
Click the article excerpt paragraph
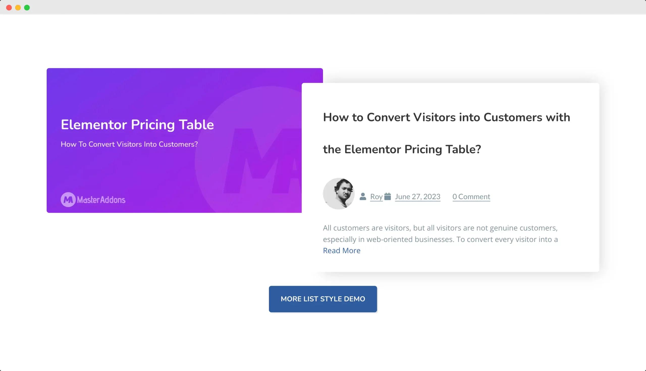(440, 234)
